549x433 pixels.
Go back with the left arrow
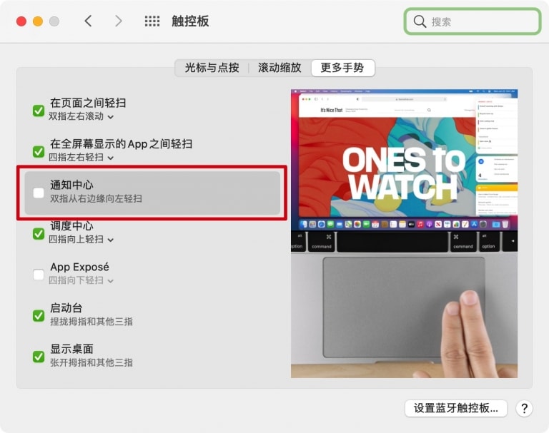coord(88,21)
